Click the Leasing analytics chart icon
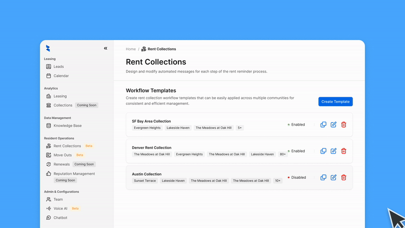Viewport: 405px width, 228px height. [49, 96]
